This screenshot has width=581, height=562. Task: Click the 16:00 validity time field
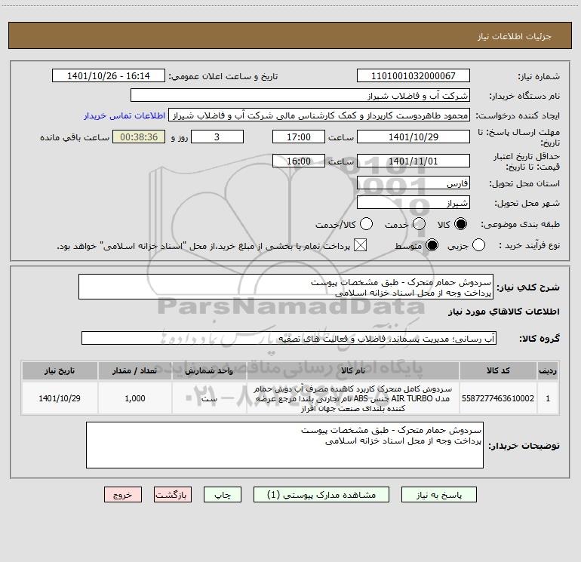pos(299,161)
